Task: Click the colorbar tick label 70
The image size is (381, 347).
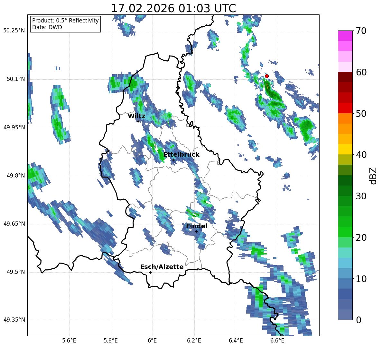Action: 361,31
